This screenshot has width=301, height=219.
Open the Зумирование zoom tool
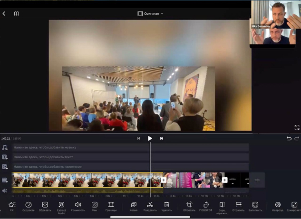tap(294, 207)
